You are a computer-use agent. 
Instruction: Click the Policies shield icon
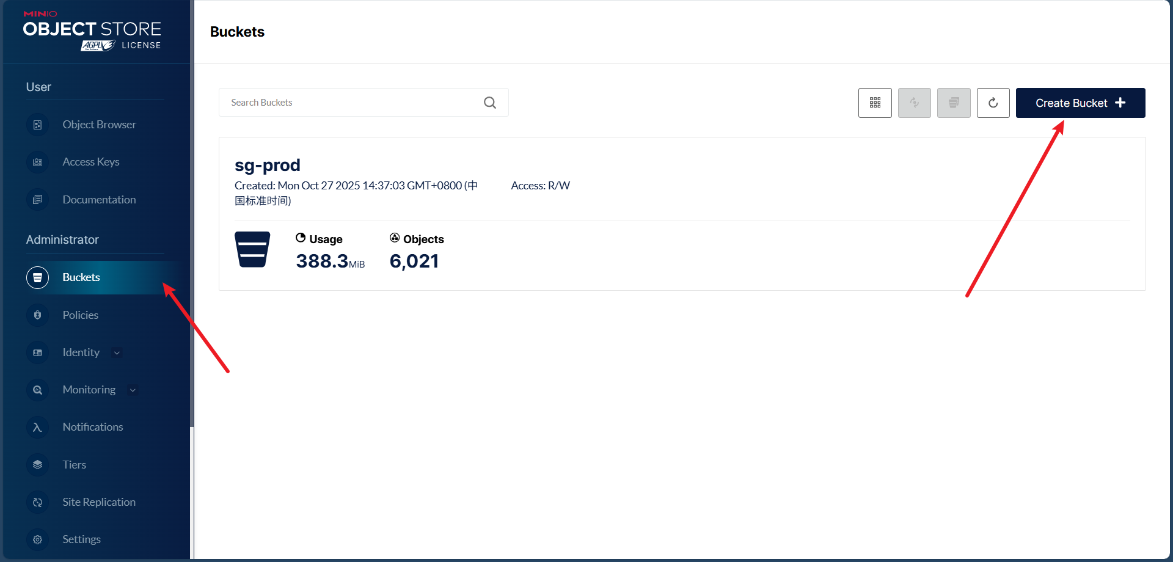point(37,315)
